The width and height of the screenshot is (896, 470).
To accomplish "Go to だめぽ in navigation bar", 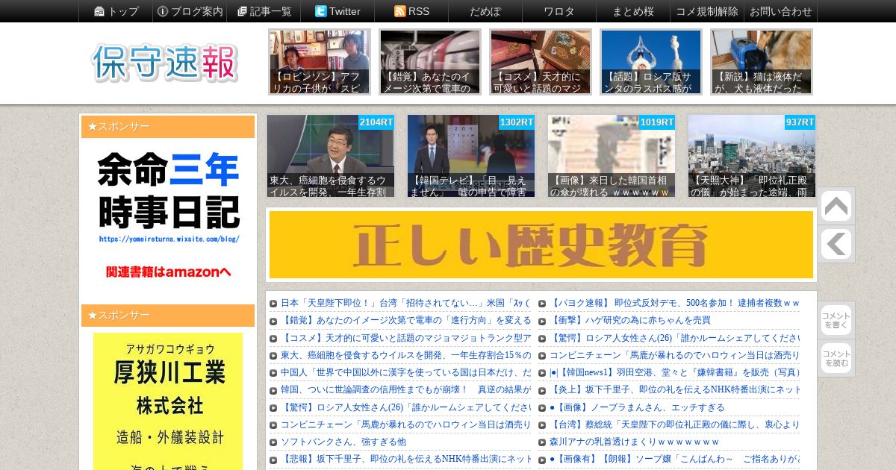I will pos(485,11).
